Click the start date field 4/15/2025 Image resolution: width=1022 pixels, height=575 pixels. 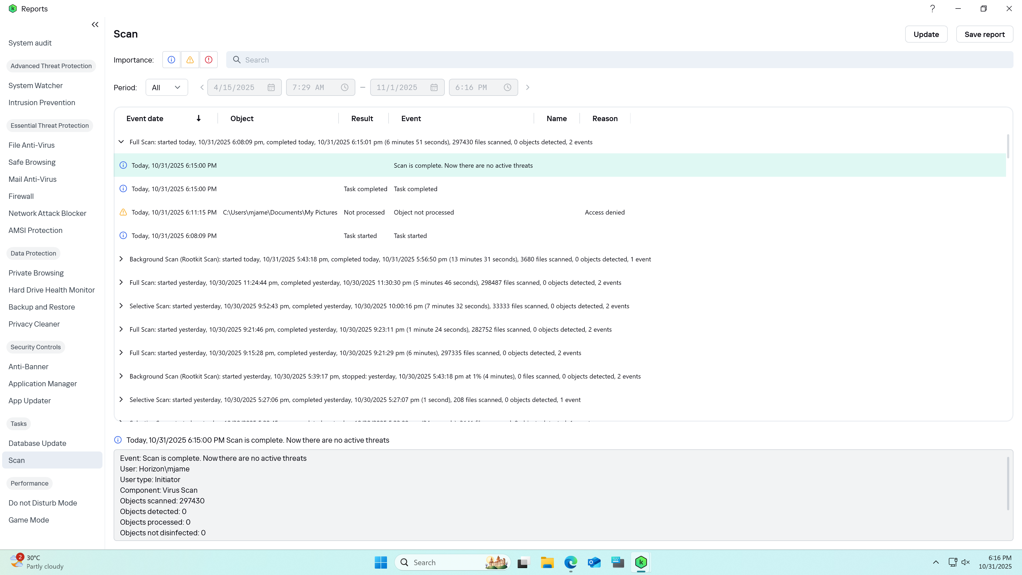pyautogui.click(x=244, y=87)
